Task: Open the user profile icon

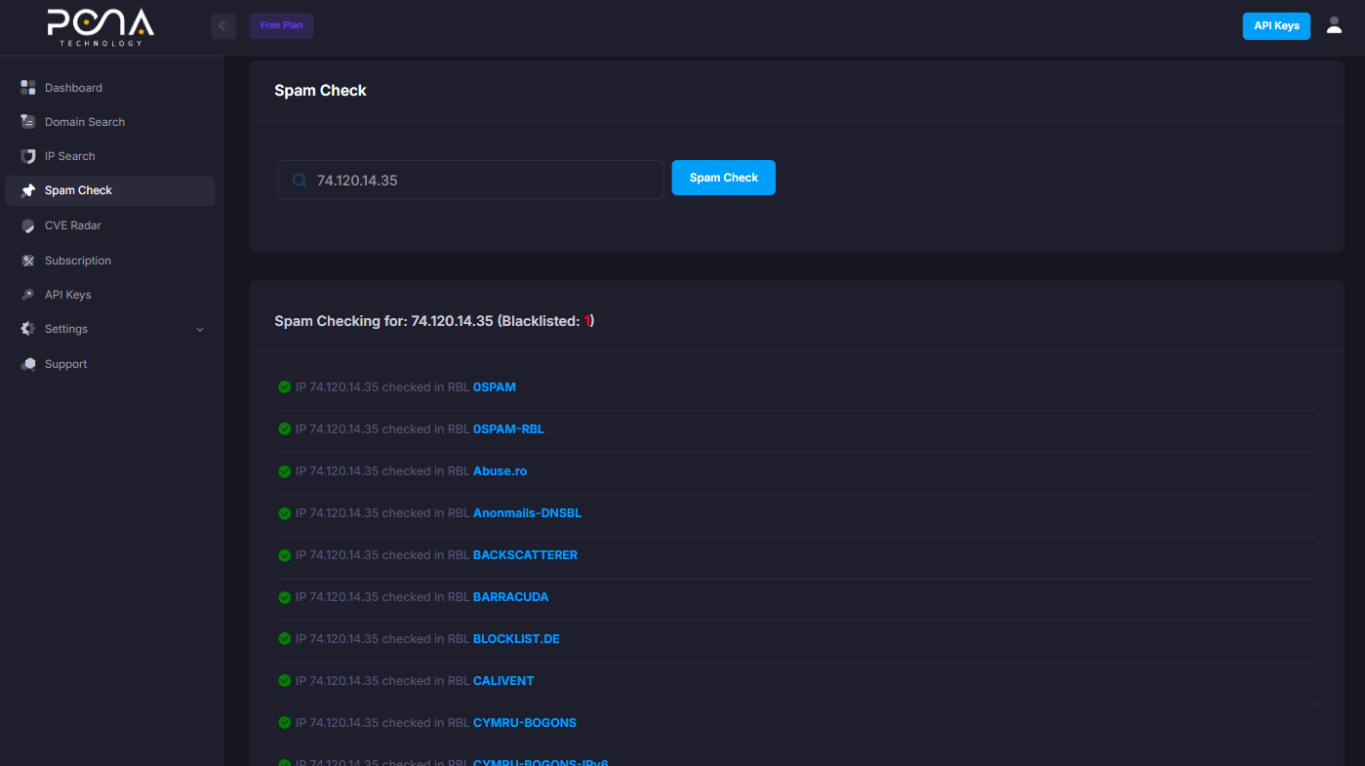Action: click(1334, 26)
